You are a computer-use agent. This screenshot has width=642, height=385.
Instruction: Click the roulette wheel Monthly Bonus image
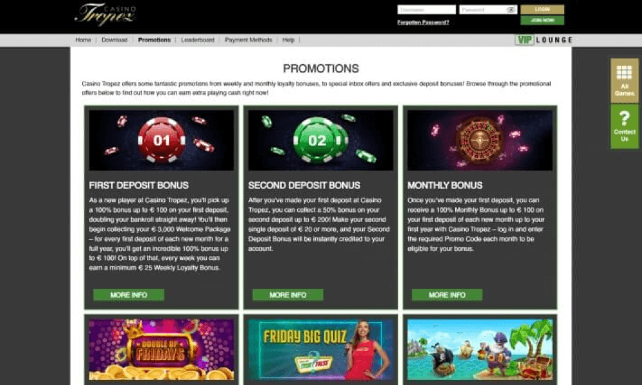(480, 140)
